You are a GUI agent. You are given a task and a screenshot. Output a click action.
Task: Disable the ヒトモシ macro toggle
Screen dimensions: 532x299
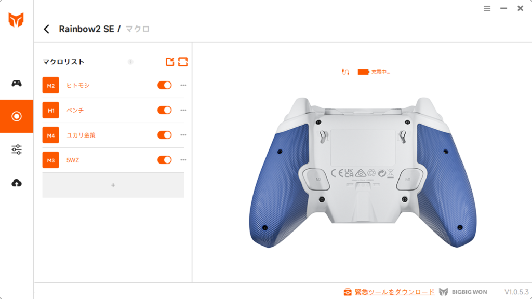click(x=165, y=86)
